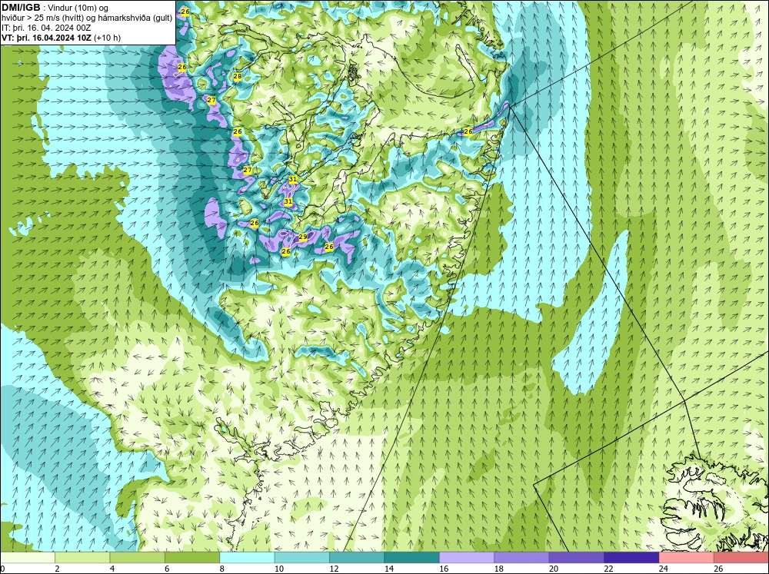Click the legend scale value 2
769x574 pixels.
tap(58, 569)
